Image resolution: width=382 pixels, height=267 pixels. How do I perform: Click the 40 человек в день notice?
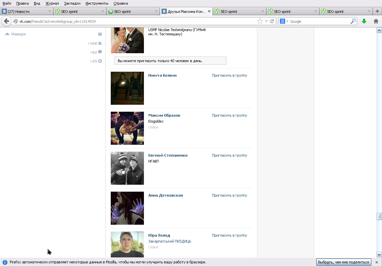[x=170, y=61]
